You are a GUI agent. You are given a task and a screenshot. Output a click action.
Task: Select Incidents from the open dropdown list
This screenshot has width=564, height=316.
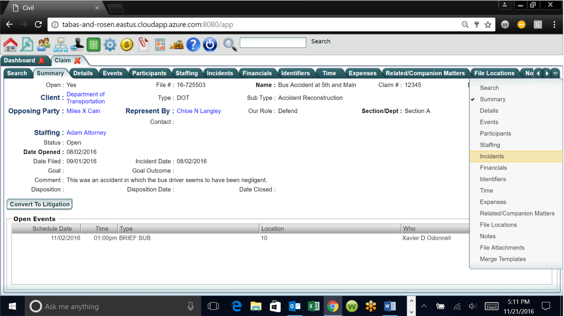click(x=492, y=156)
